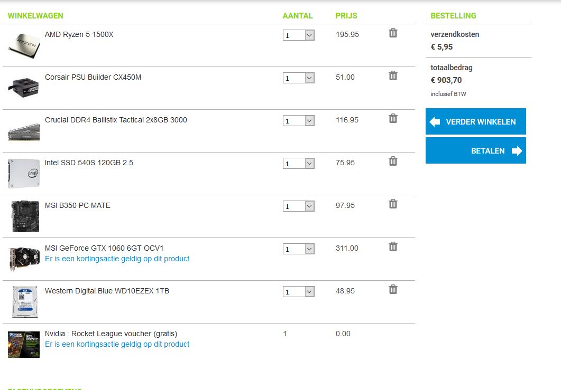The width and height of the screenshot is (561, 390).
Task: Open Crucial DDR4 Ballistix Tactical product name
Action: point(116,120)
